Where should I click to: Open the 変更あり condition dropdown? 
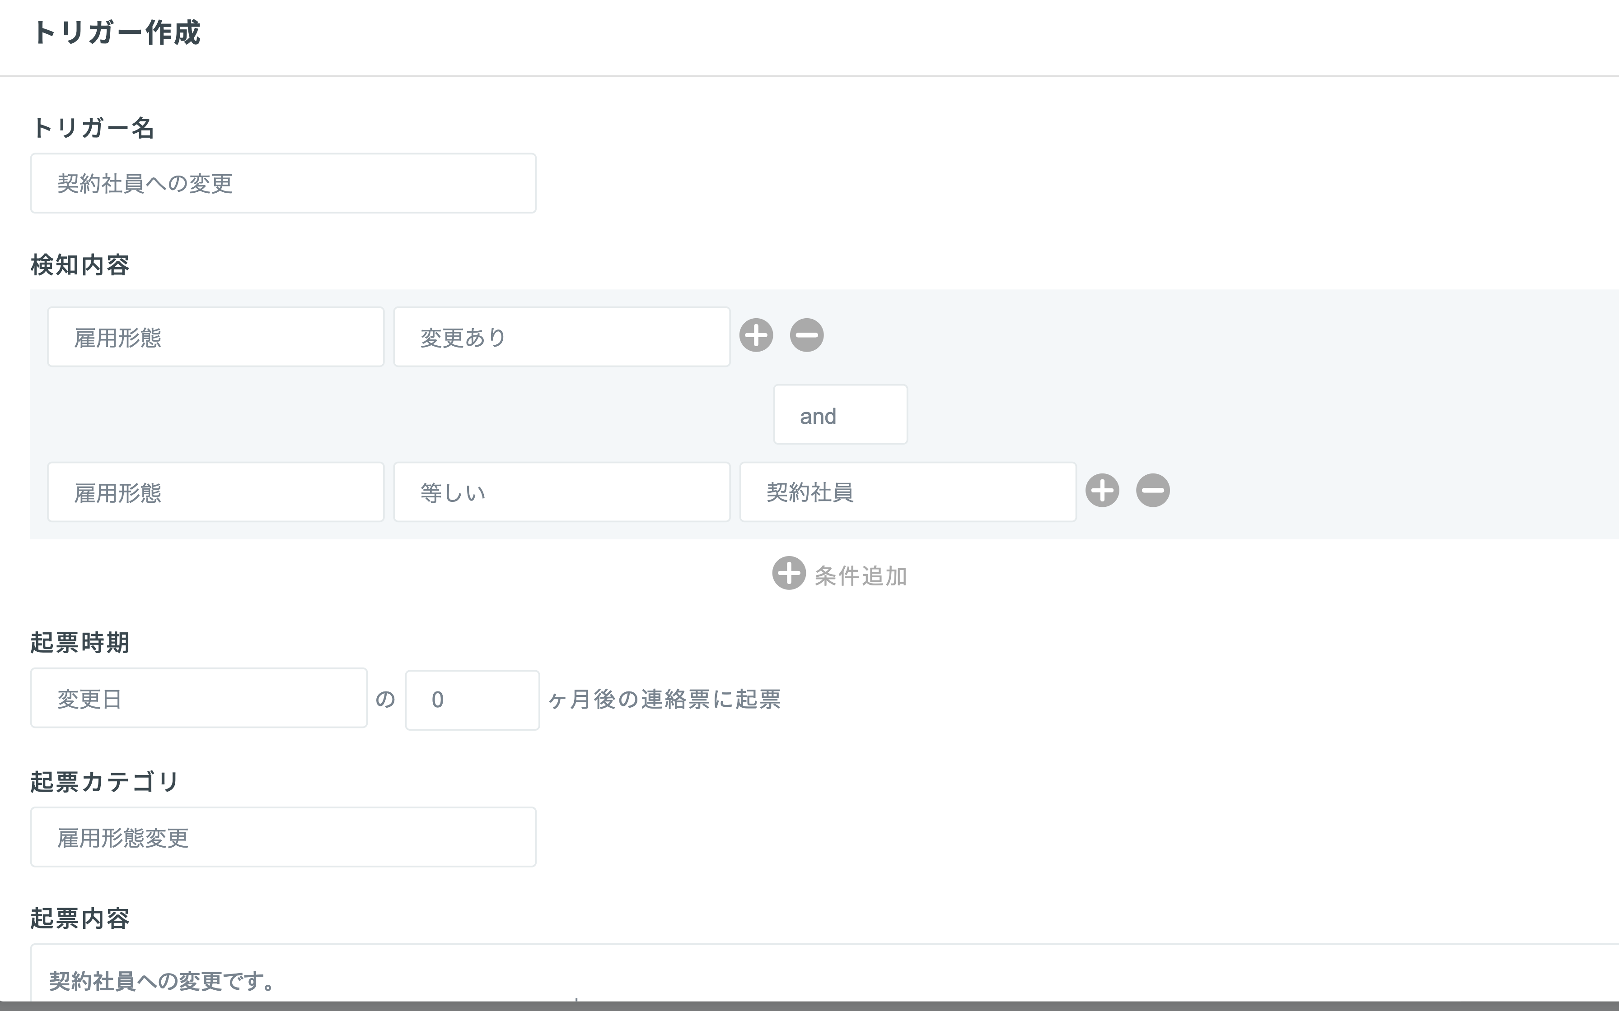tap(562, 337)
